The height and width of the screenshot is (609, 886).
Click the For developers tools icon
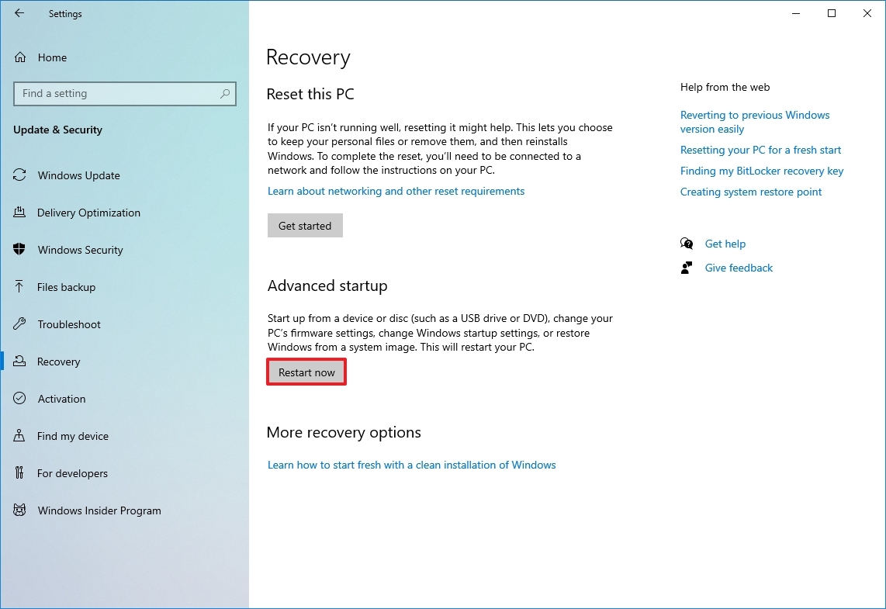(x=19, y=473)
